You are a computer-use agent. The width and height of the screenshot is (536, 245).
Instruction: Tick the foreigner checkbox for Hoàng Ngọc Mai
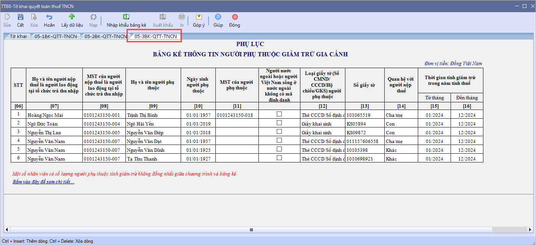pos(279,114)
